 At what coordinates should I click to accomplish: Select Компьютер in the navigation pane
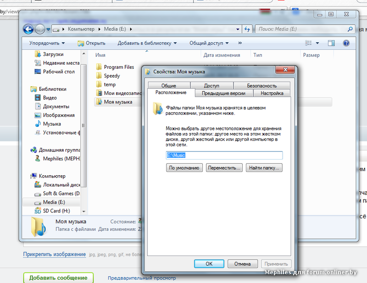(48, 176)
